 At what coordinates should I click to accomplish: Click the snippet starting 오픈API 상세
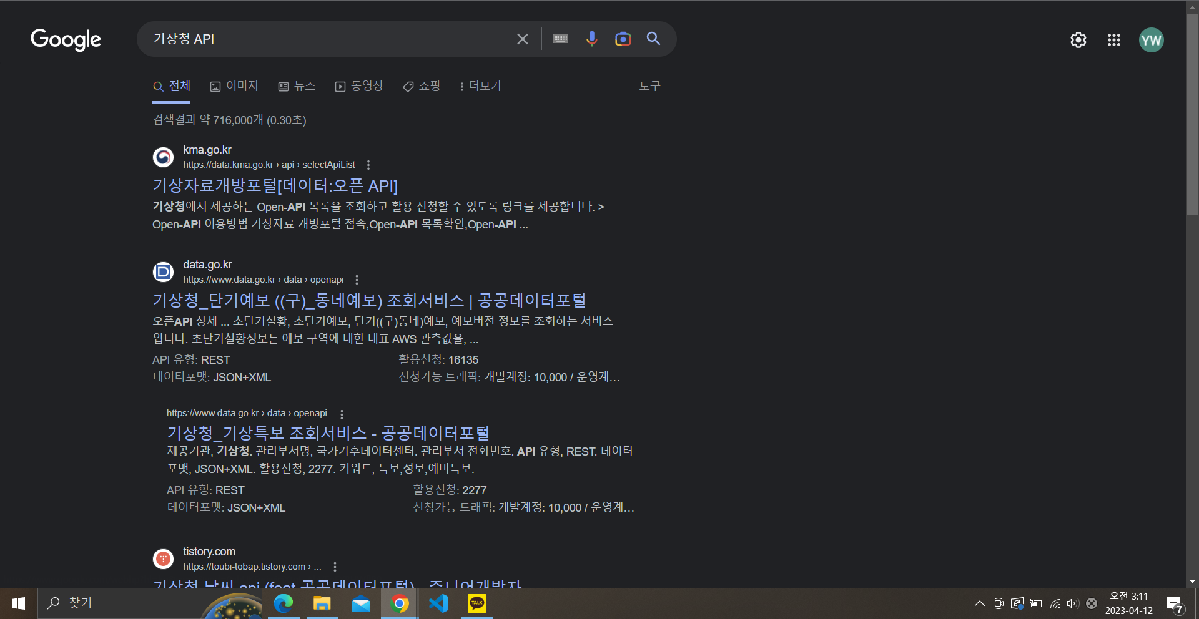[x=383, y=330]
